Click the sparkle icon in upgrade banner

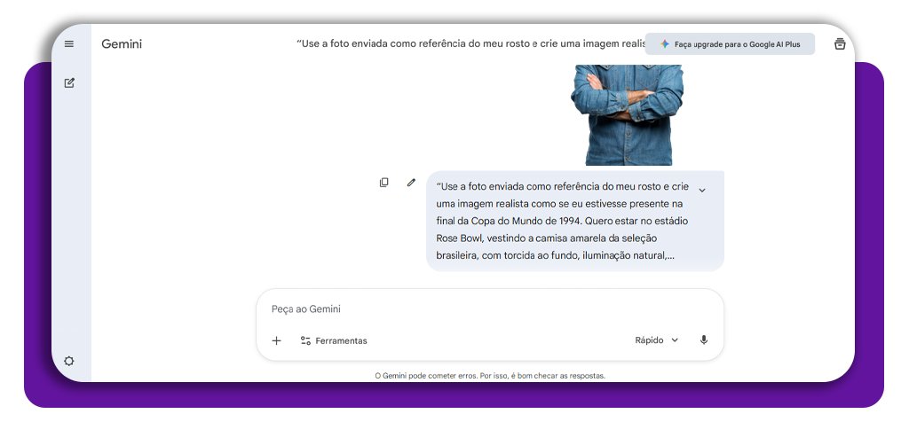tap(664, 44)
